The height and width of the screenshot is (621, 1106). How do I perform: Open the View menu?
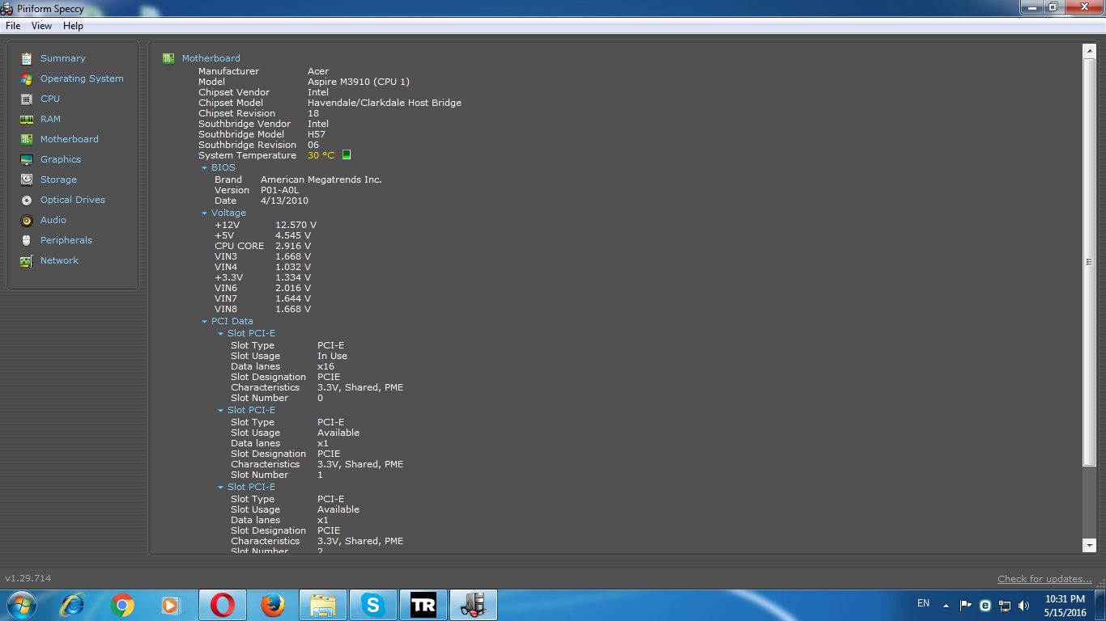click(41, 26)
